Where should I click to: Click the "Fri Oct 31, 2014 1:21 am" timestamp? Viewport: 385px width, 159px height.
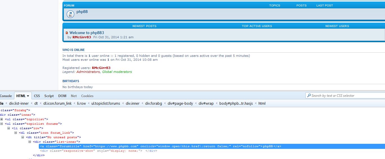(113, 37)
